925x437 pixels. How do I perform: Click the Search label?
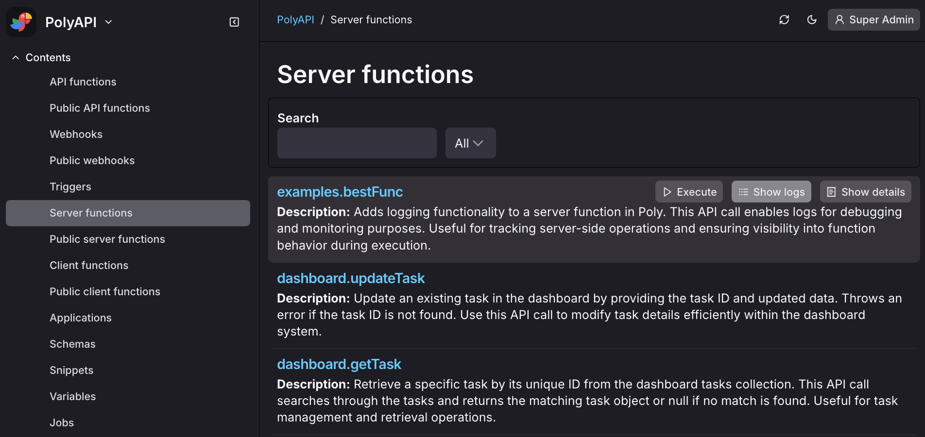[x=298, y=118]
